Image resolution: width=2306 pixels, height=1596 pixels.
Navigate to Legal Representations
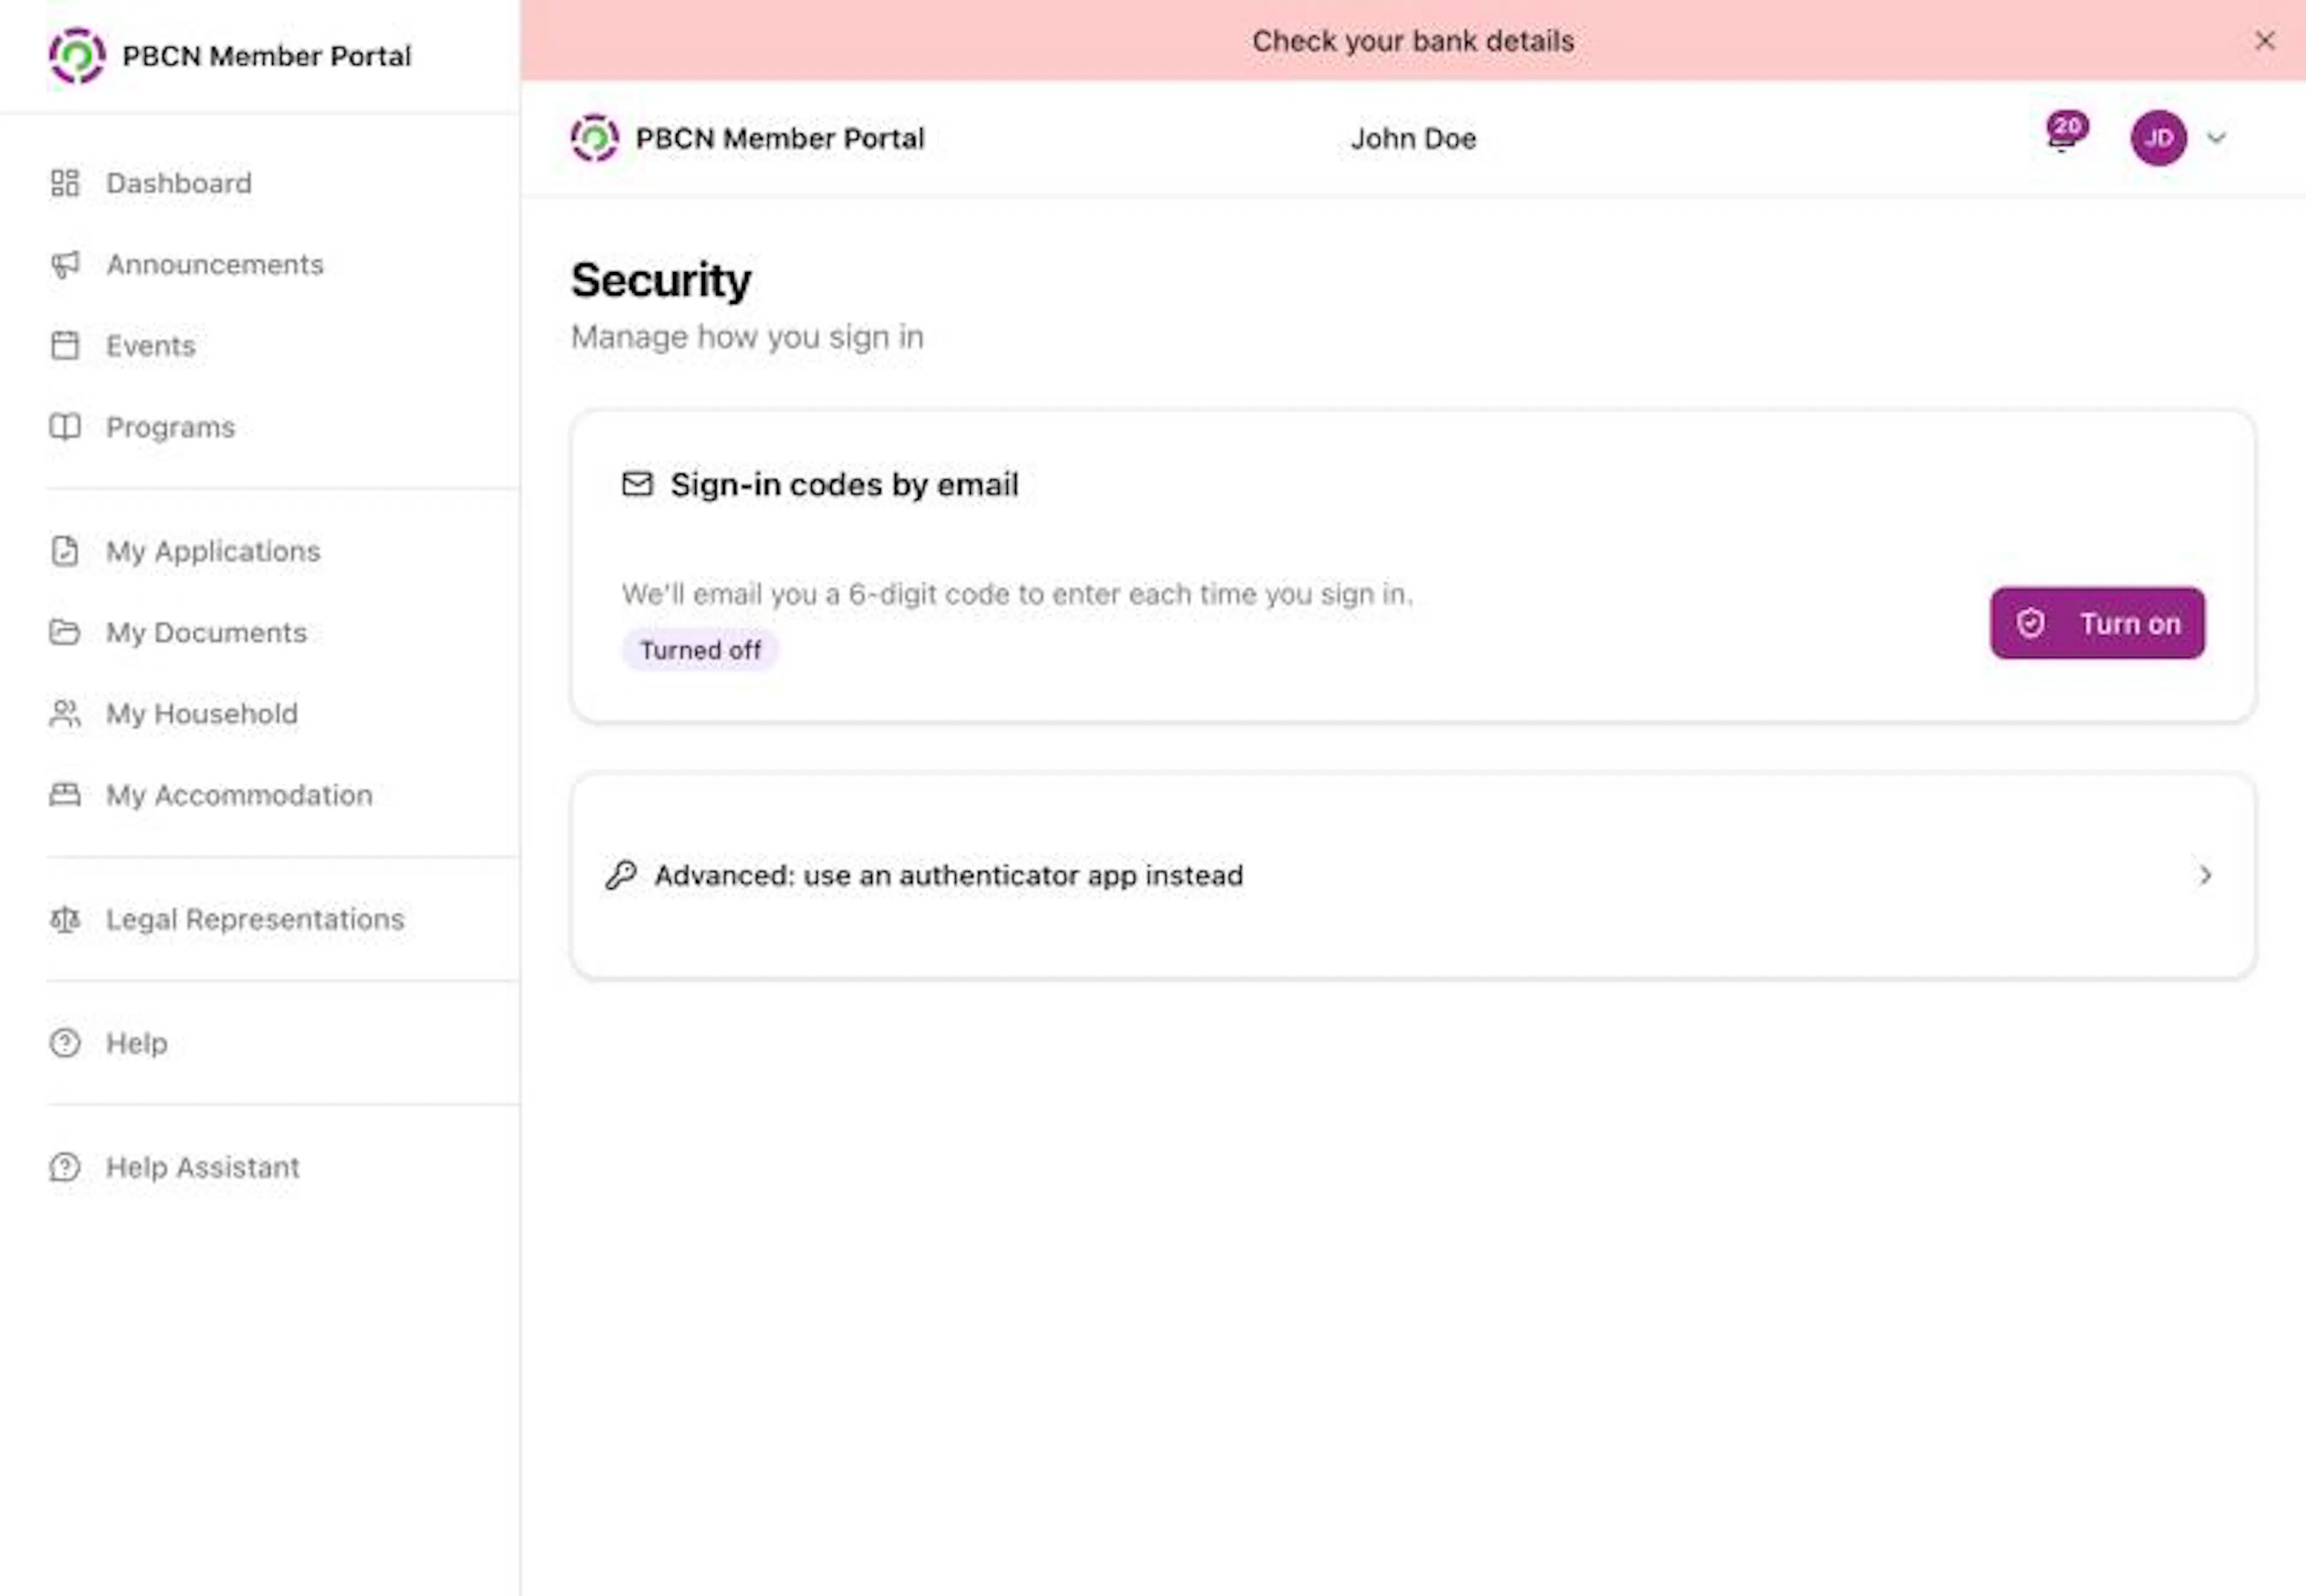(255, 919)
